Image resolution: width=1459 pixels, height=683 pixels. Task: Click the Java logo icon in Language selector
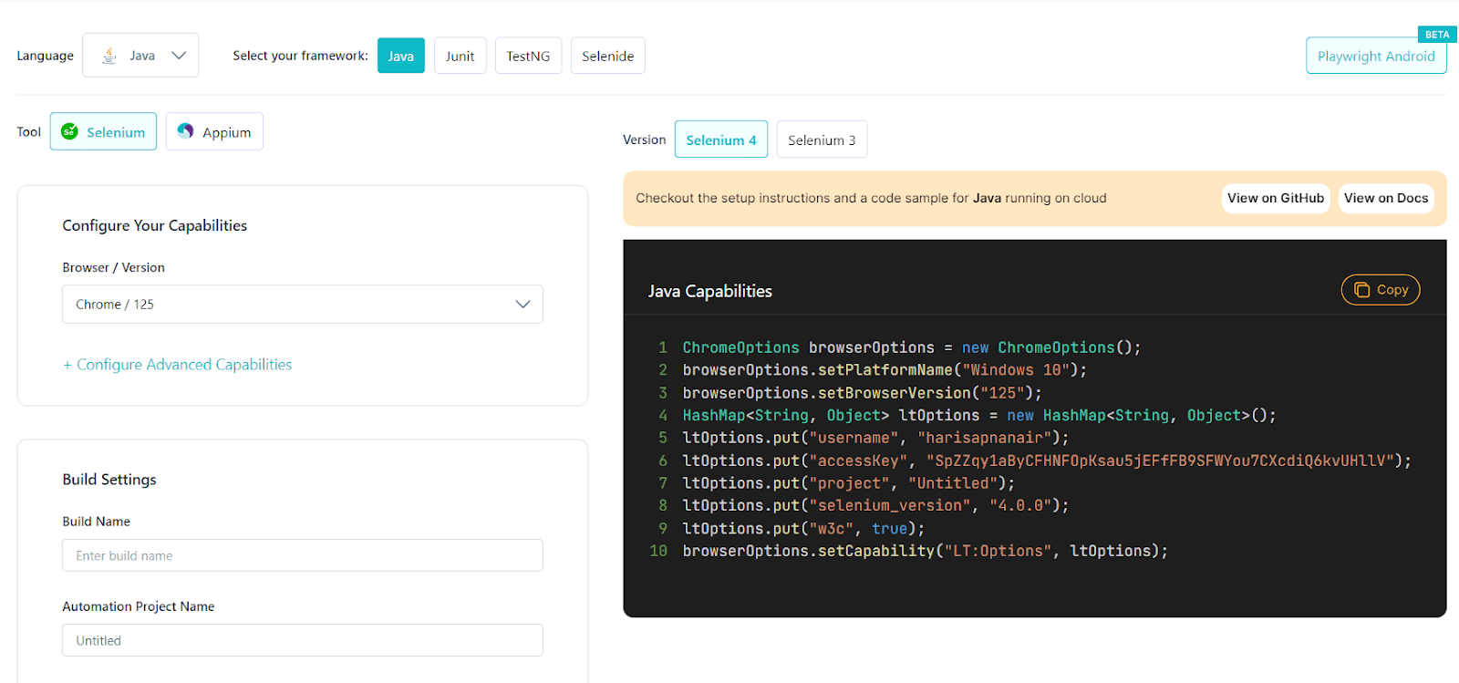(109, 56)
